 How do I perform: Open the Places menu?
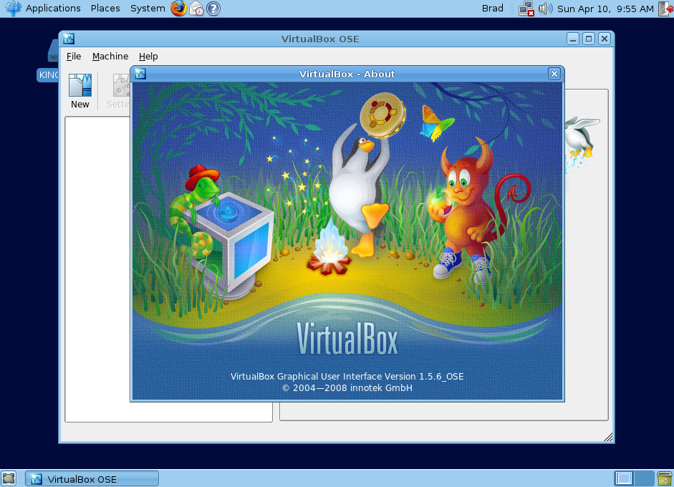pos(105,8)
